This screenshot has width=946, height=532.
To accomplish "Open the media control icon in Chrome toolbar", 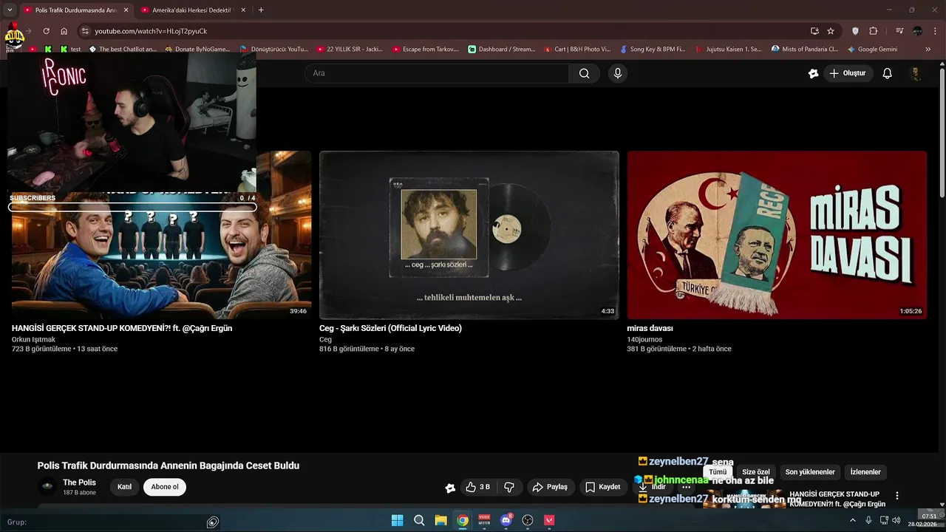I will [899, 31].
